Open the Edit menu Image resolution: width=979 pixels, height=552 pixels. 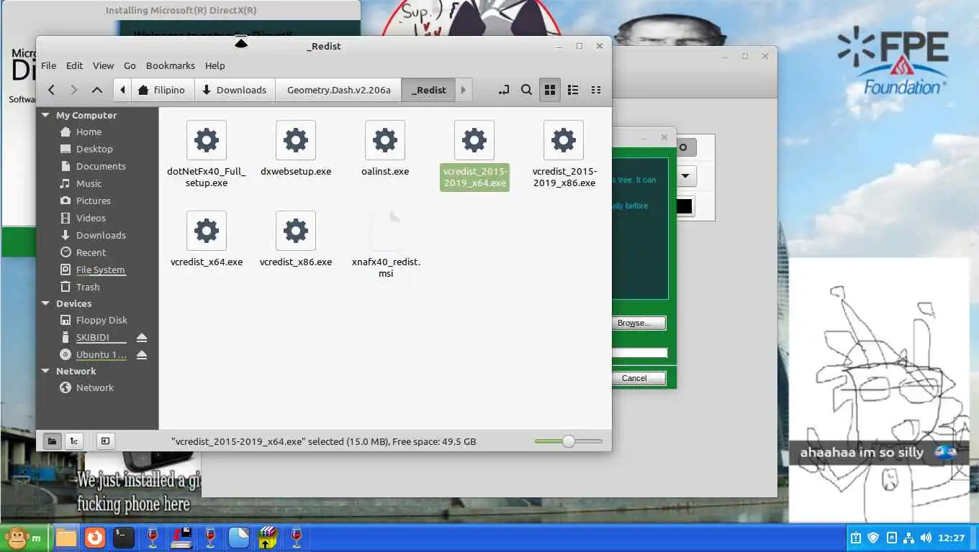[74, 65]
